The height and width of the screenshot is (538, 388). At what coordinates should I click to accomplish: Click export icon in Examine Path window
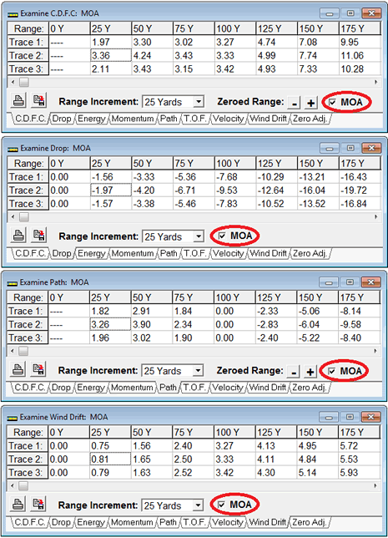38,370
